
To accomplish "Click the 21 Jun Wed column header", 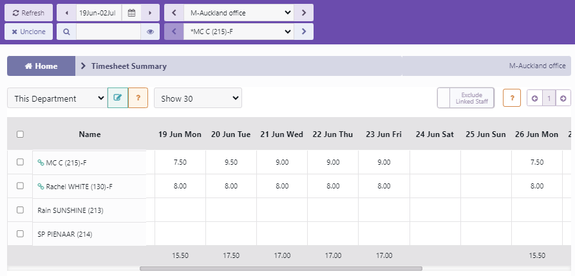I will 281,134.
